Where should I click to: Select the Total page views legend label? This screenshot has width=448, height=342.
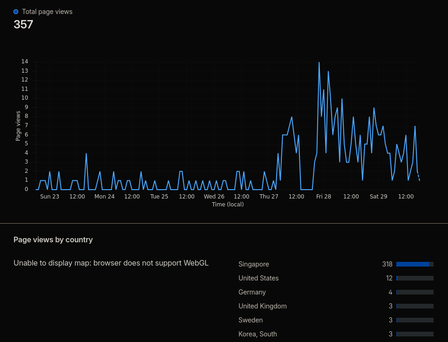tap(47, 12)
